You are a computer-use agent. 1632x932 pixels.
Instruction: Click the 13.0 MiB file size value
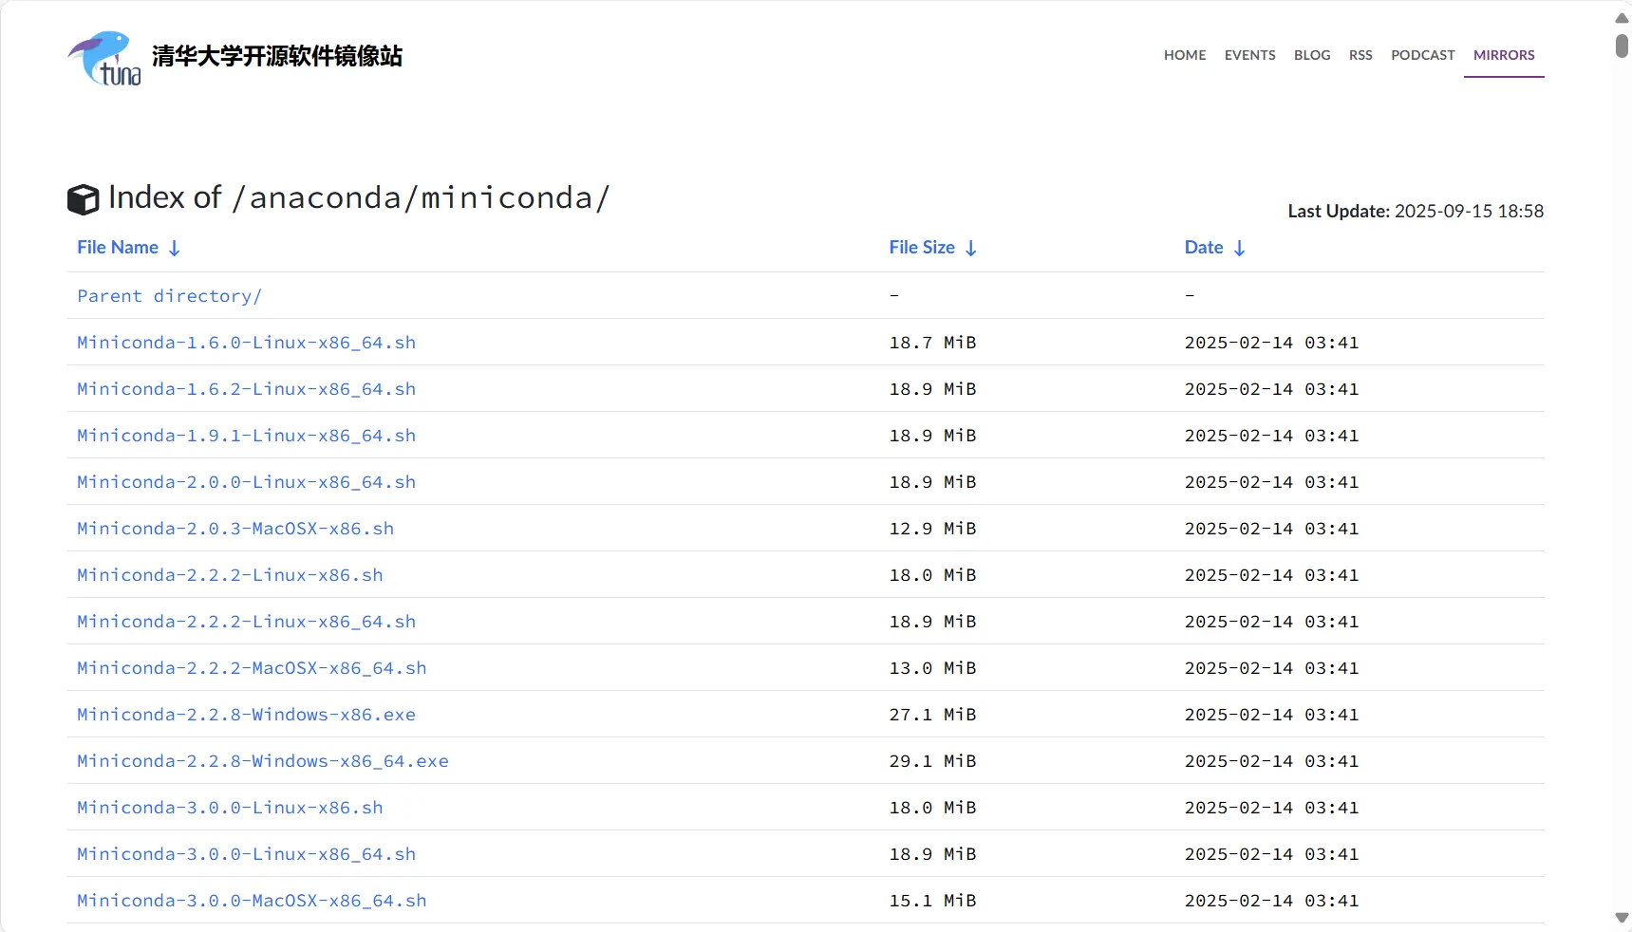coord(932,668)
